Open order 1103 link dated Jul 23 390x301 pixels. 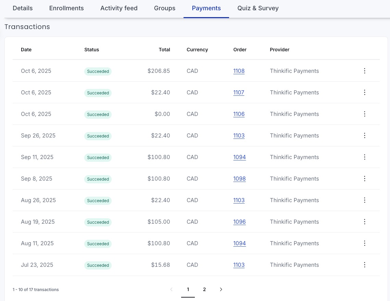pyautogui.click(x=239, y=265)
